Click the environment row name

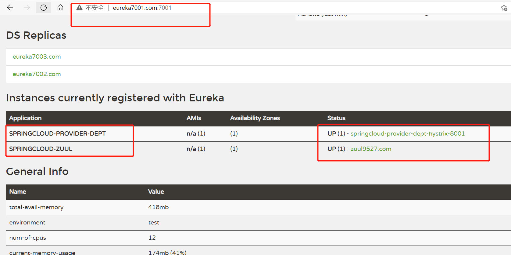click(27, 222)
